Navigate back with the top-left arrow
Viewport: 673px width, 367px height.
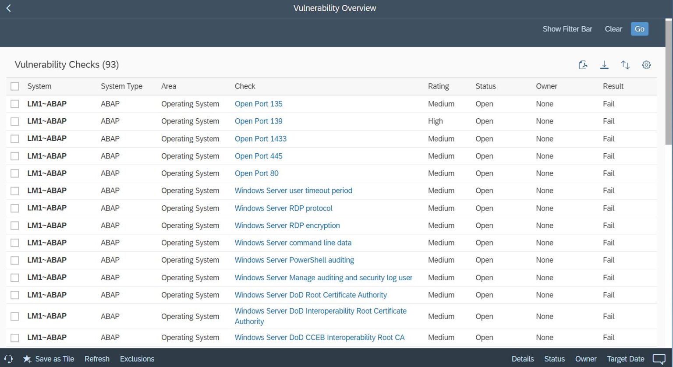point(8,8)
